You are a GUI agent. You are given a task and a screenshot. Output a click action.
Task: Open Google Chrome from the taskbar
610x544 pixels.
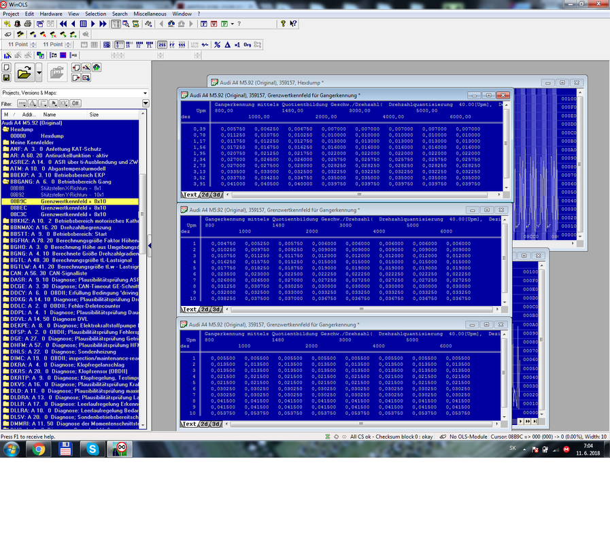tap(39, 449)
